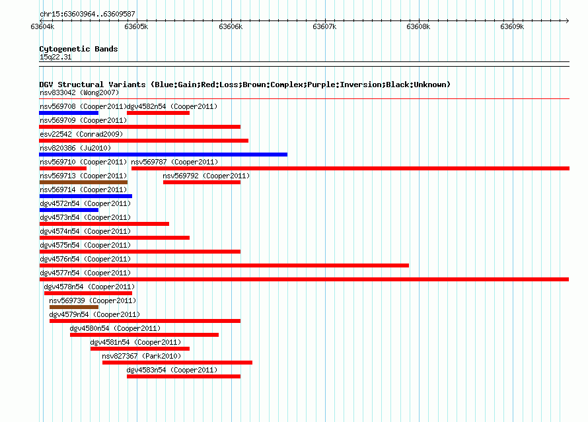Screen dimensions: 588x422
Task: Click the red esv22542 loss bar
Action: 143,141
